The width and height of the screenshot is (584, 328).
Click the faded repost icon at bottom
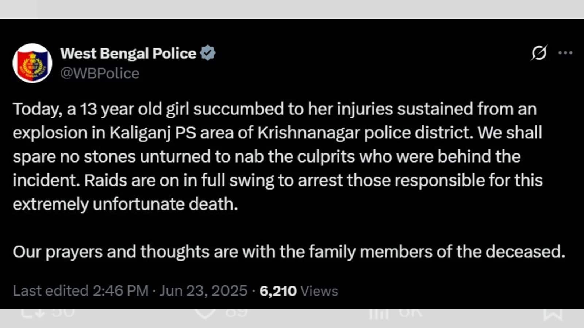pyautogui.click(x=32, y=313)
